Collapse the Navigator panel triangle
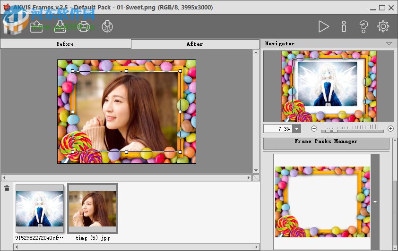Viewport: 398px width, 251px height. (389, 43)
